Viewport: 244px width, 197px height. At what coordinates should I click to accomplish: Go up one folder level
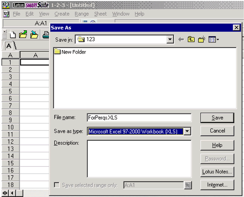[191, 40]
